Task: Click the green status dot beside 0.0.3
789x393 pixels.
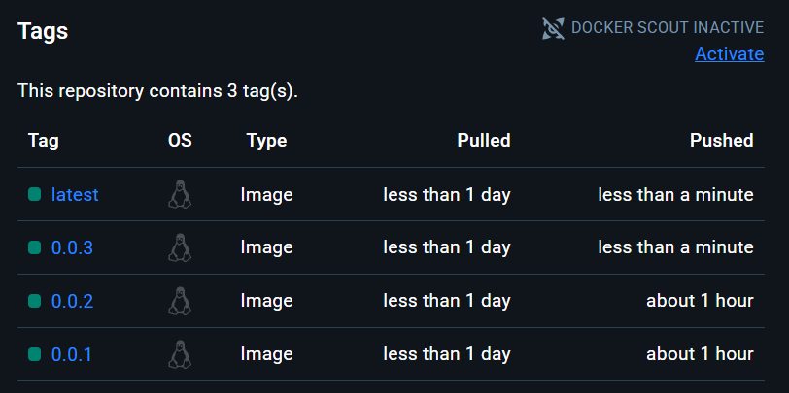Action: [34, 248]
